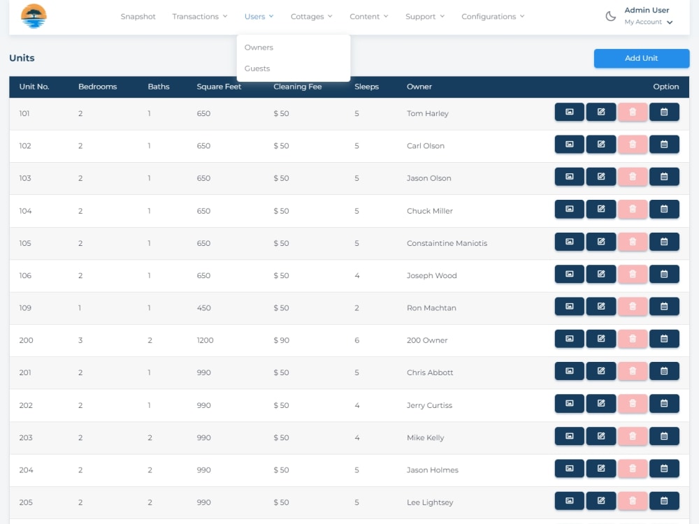Open calendar for unit 205
The height and width of the screenshot is (524, 699).
tap(664, 501)
